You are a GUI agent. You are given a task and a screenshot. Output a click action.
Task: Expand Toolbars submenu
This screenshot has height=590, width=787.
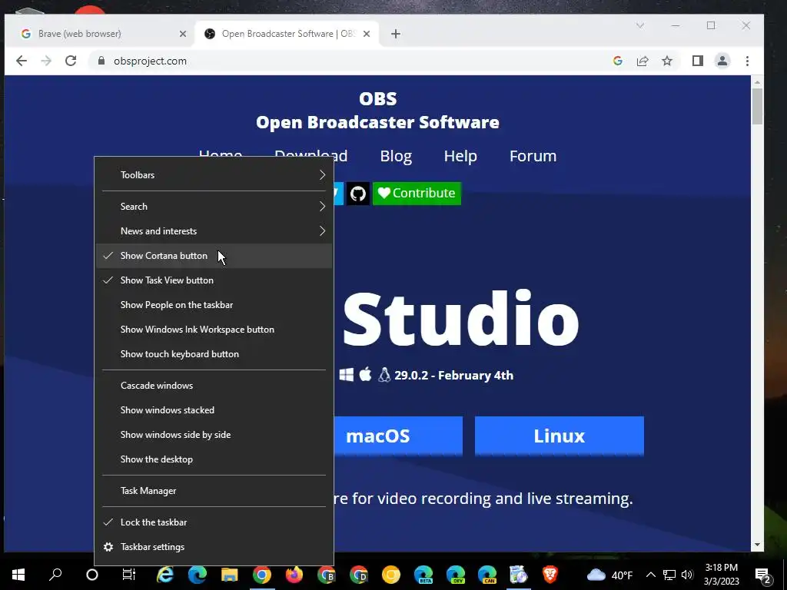pos(214,175)
